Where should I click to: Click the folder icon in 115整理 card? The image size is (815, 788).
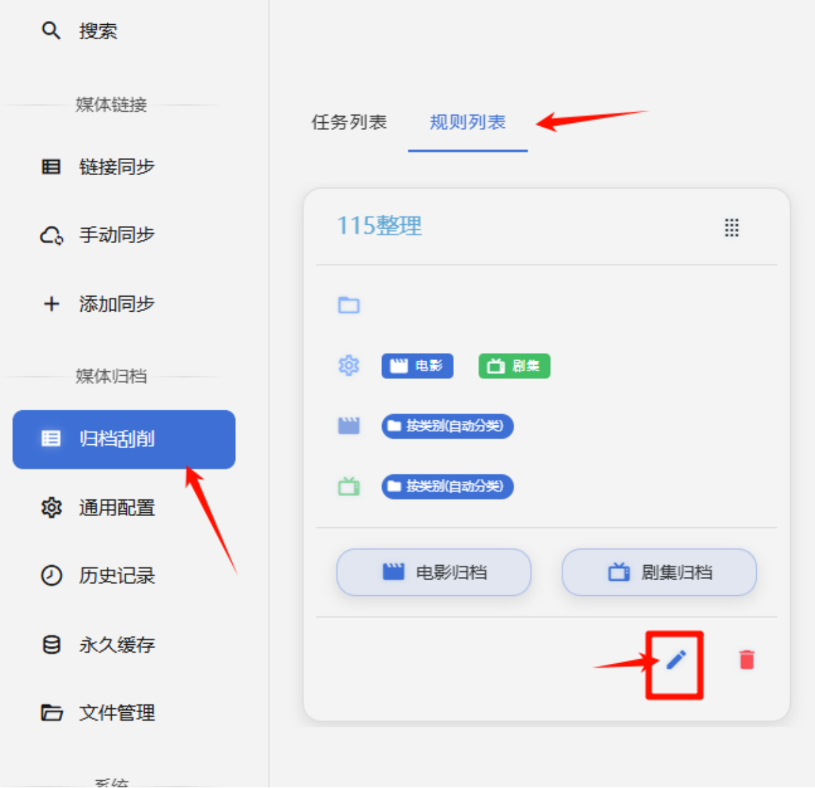tap(349, 305)
